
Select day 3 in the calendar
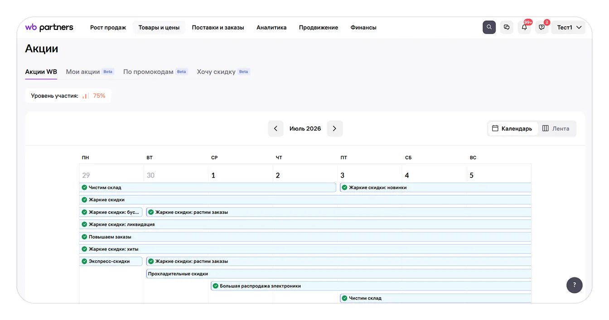(343, 175)
